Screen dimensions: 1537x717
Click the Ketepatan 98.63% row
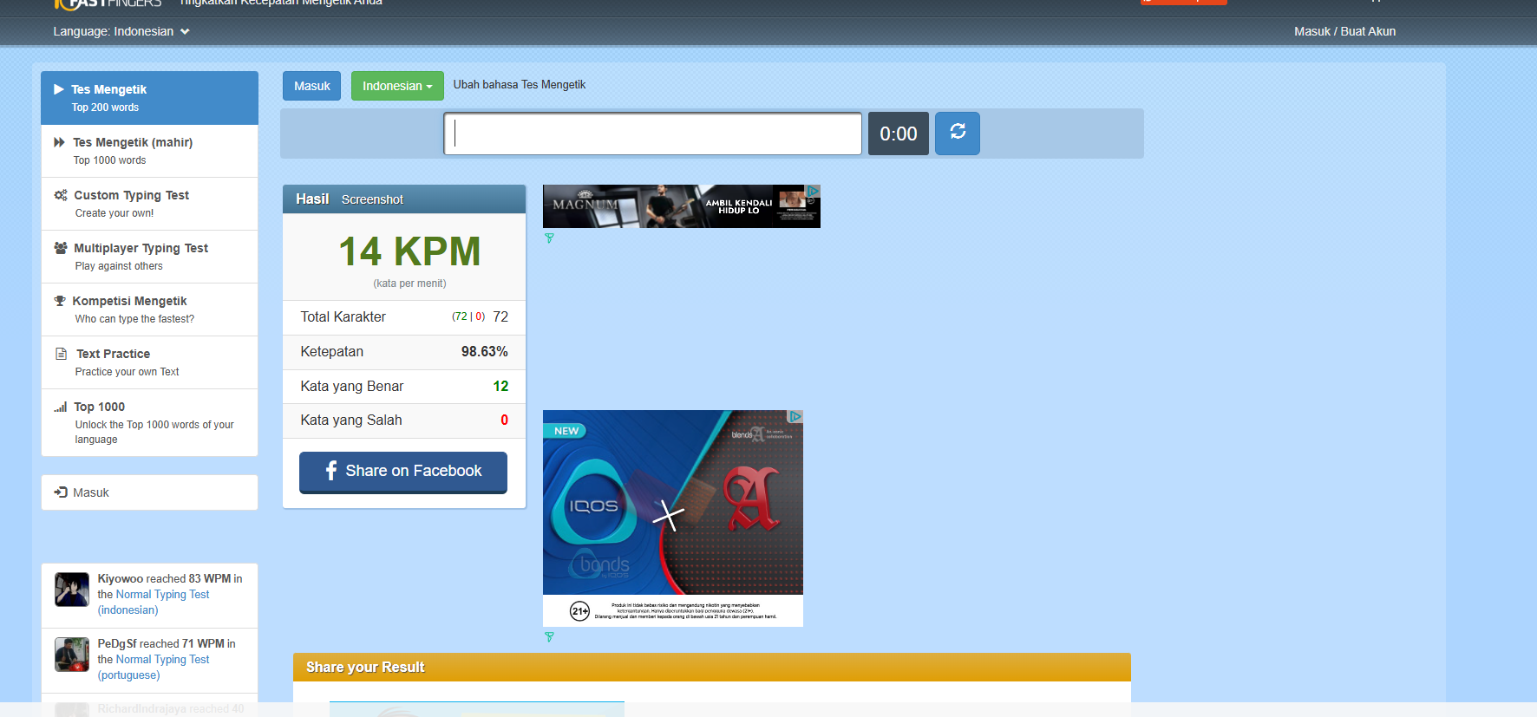(404, 352)
